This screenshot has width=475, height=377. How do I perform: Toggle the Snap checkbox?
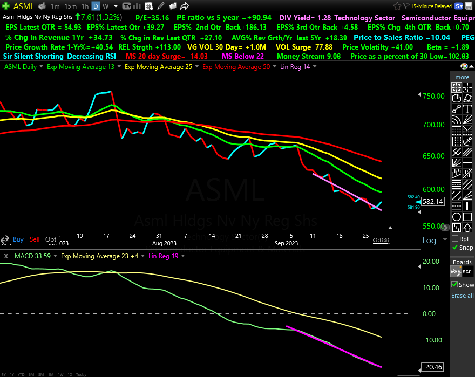[456, 248]
